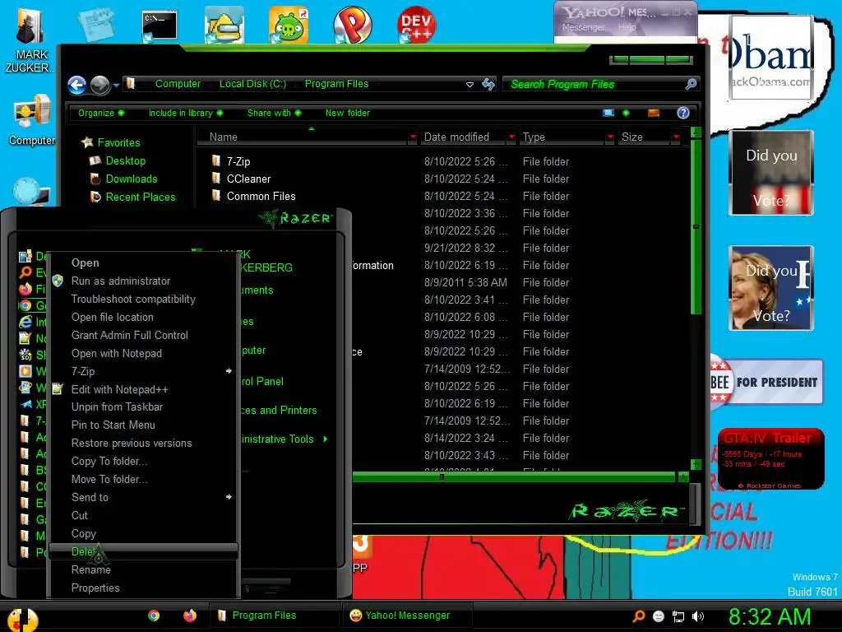This screenshot has width=842, height=632.
Task: Click the Firefox icon in Start menu list
Action: 25,289
